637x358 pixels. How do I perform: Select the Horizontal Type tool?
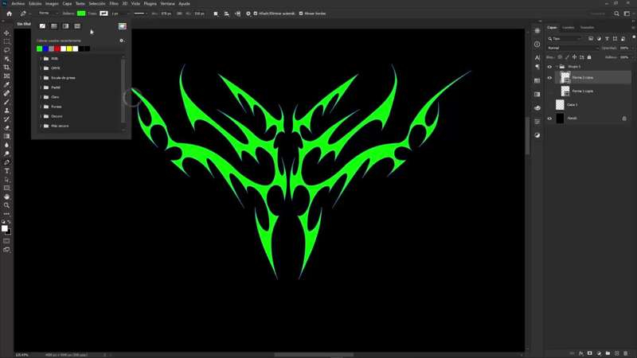(x=7, y=171)
